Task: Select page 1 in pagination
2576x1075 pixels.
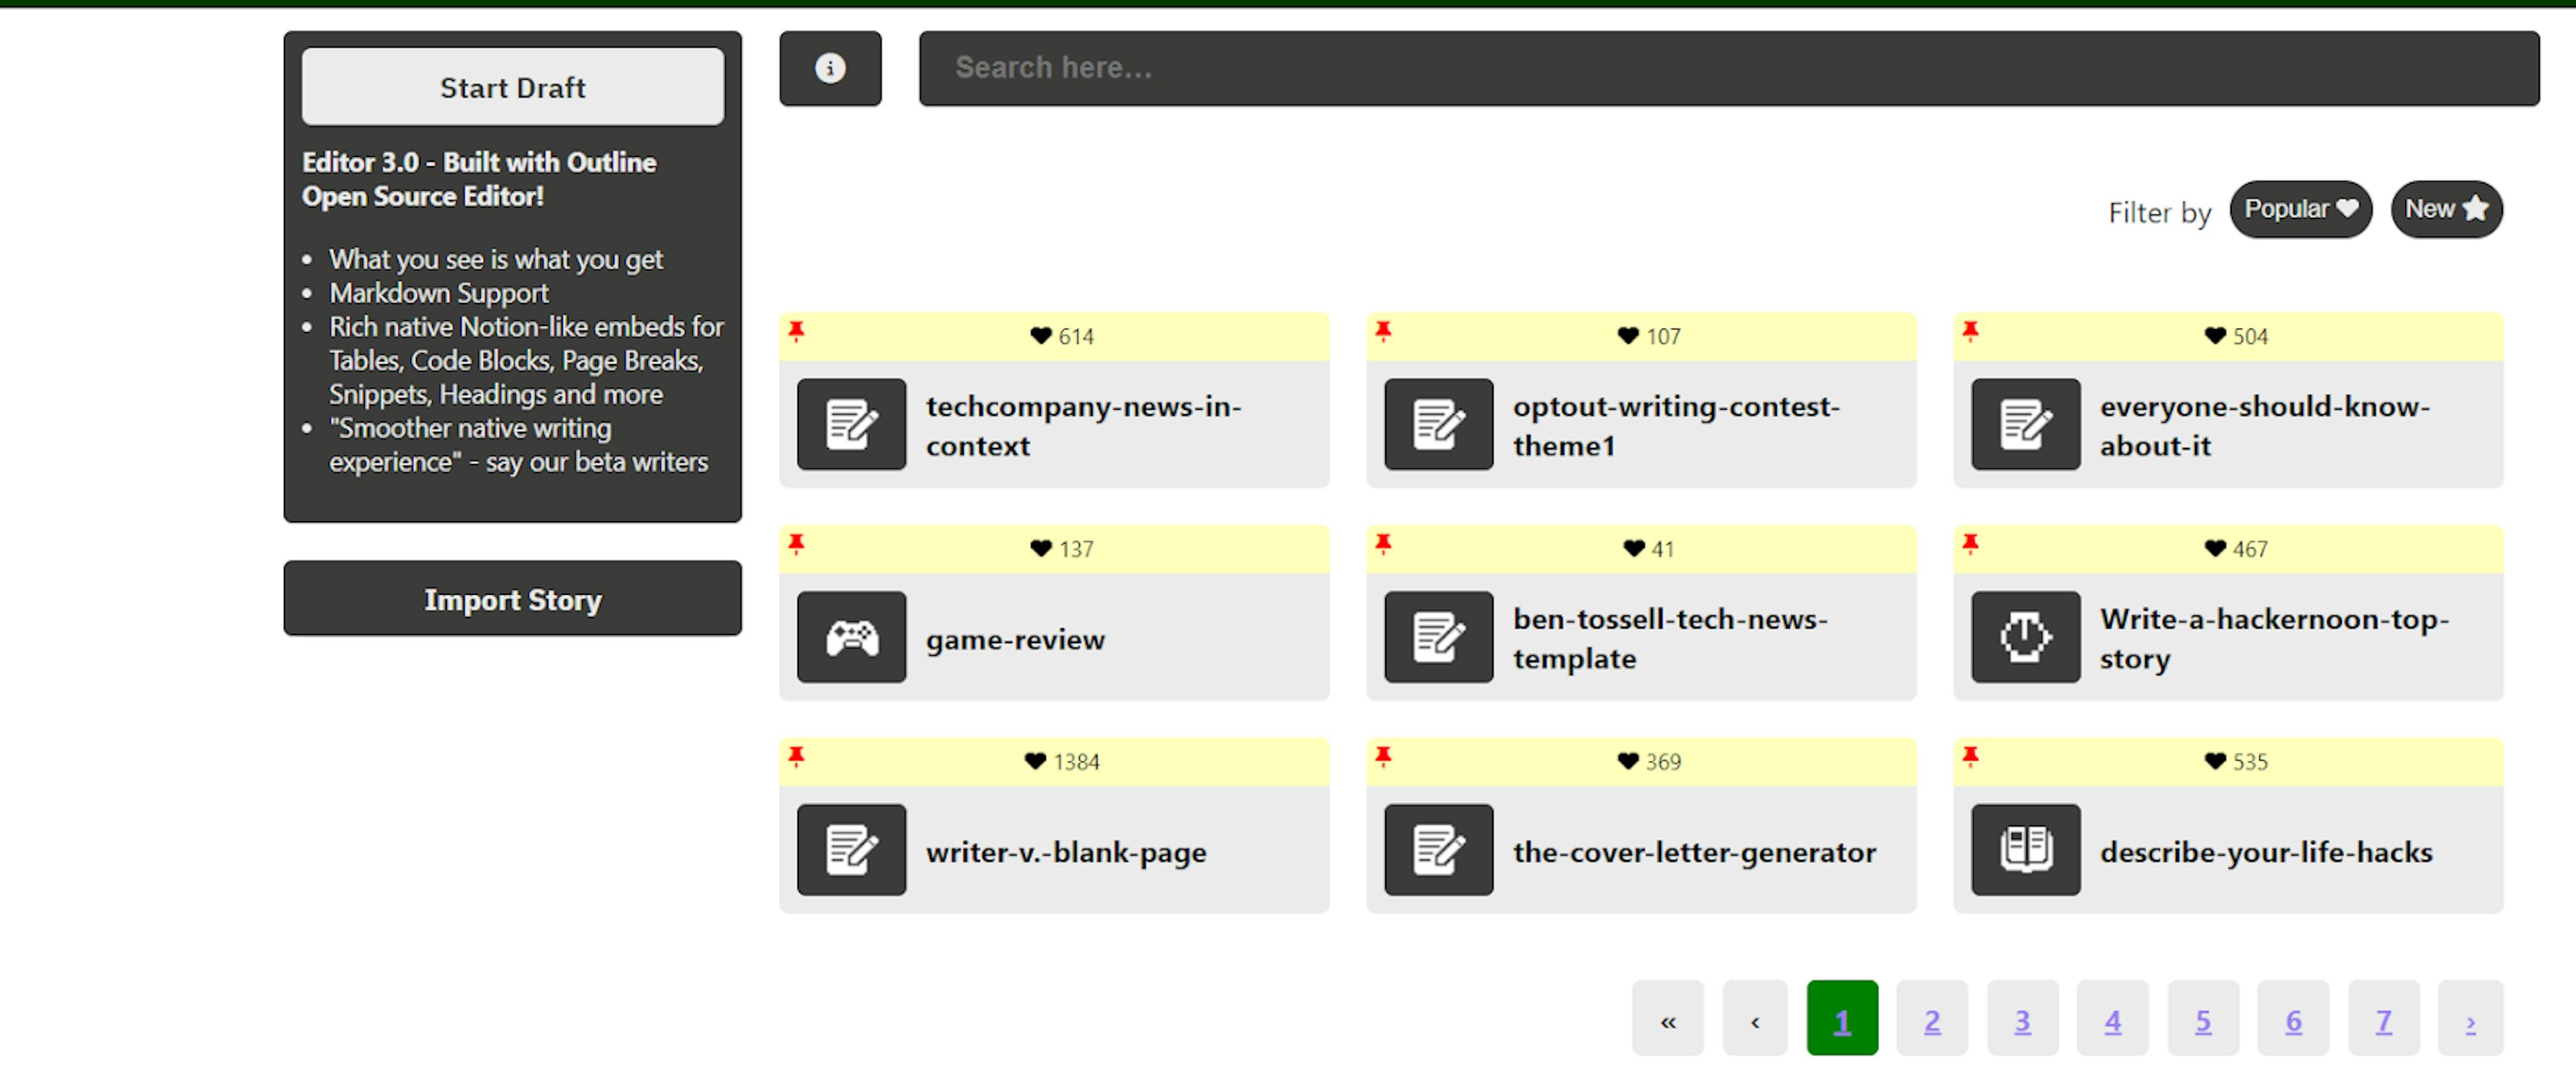Action: tap(1842, 1019)
